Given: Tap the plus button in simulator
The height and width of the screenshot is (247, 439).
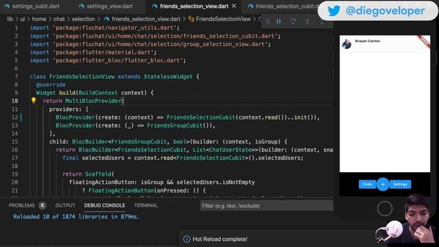Looking at the screenshot, I should 383,185.
